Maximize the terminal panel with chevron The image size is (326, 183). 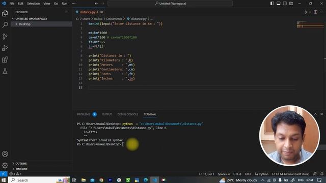(315, 114)
